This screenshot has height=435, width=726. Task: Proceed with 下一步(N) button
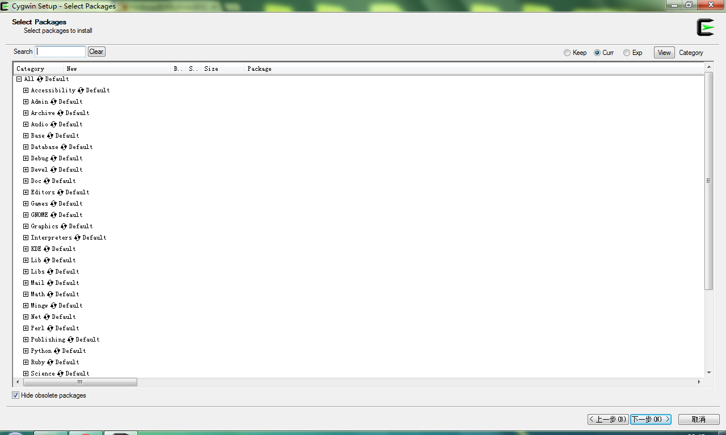pos(651,419)
